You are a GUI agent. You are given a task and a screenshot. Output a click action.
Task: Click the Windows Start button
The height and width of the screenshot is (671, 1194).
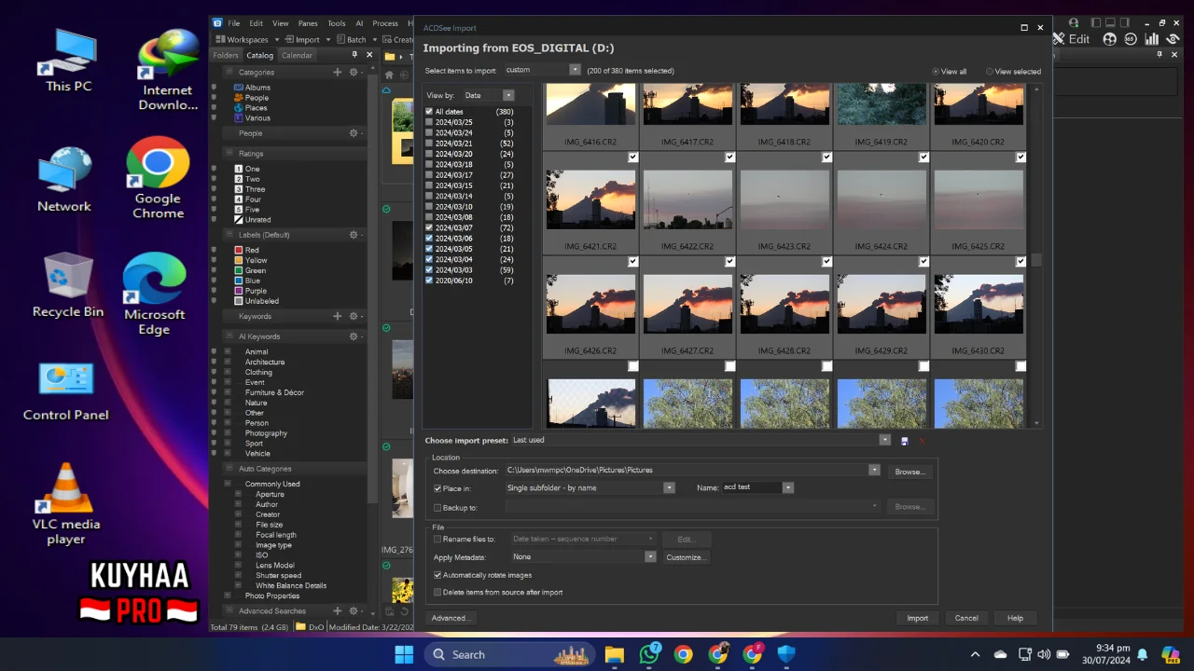[x=404, y=654]
